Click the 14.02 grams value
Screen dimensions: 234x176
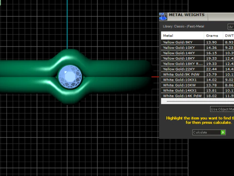tap(212, 80)
